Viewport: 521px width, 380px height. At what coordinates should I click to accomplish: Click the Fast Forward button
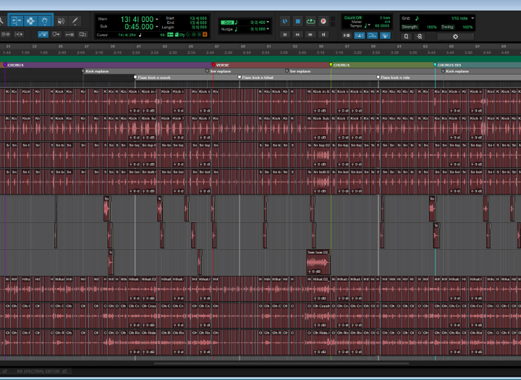pos(310,34)
